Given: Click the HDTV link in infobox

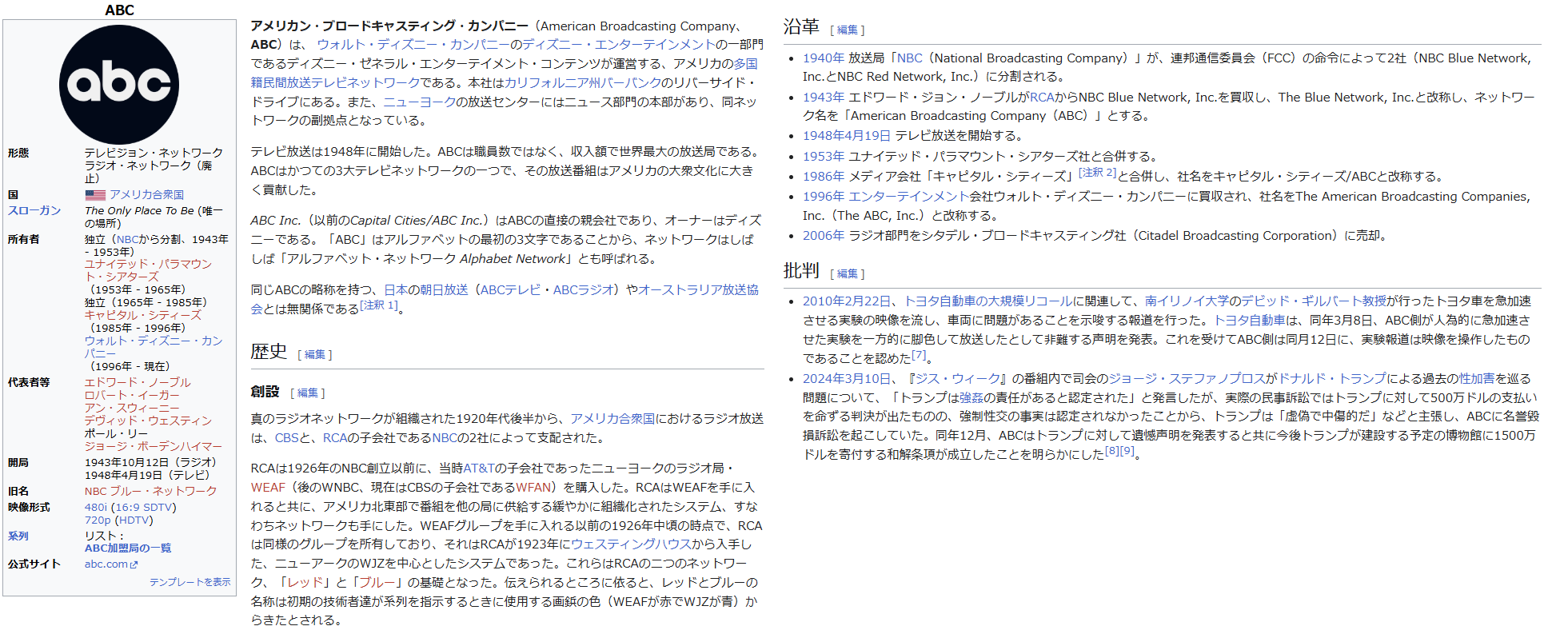Looking at the screenshot, I should coord(134,520).
